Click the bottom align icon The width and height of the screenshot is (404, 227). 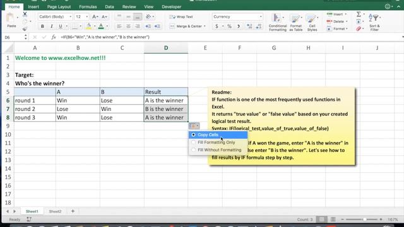point(138,17)
